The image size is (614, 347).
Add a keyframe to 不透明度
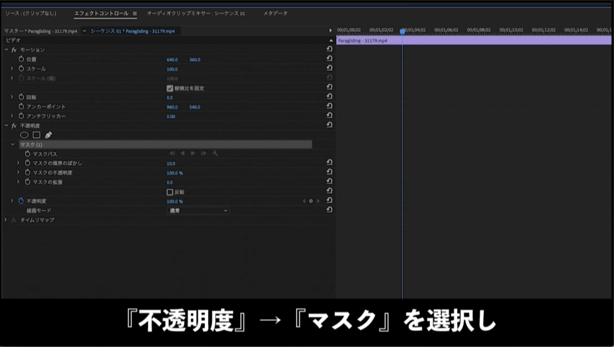[311, 201]
